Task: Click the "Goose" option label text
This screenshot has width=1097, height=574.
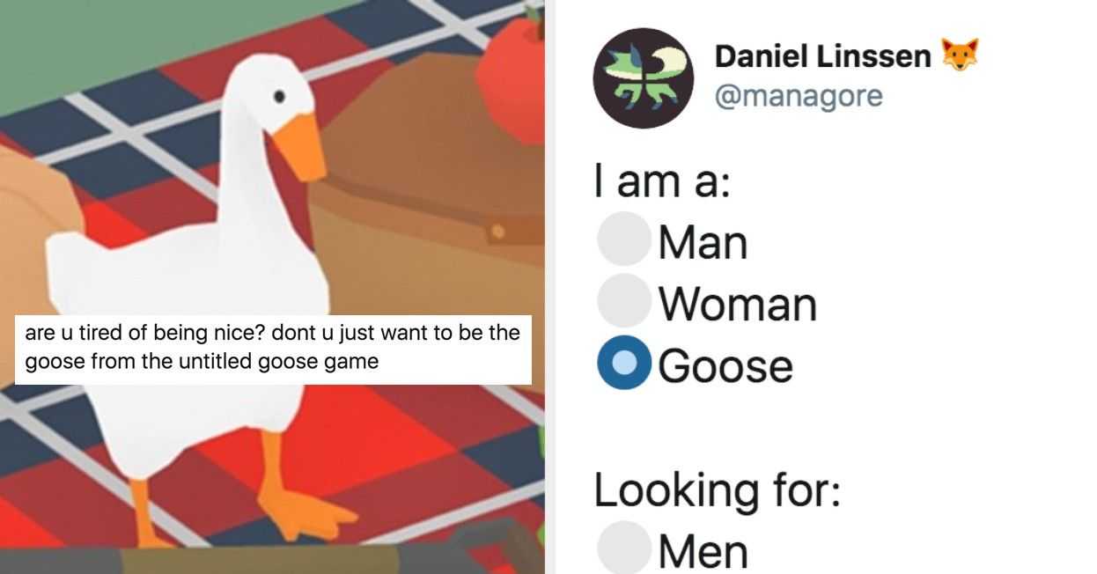Action: click(725, 365)
